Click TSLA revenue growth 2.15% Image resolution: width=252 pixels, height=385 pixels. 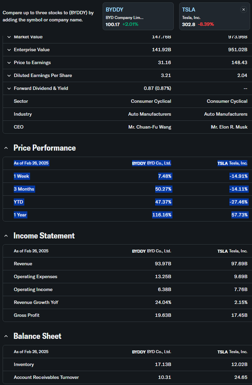point(241,303)
